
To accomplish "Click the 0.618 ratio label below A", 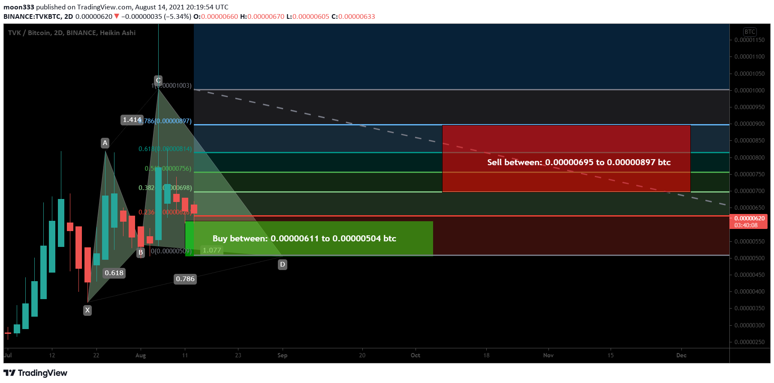I will point(114,273).
